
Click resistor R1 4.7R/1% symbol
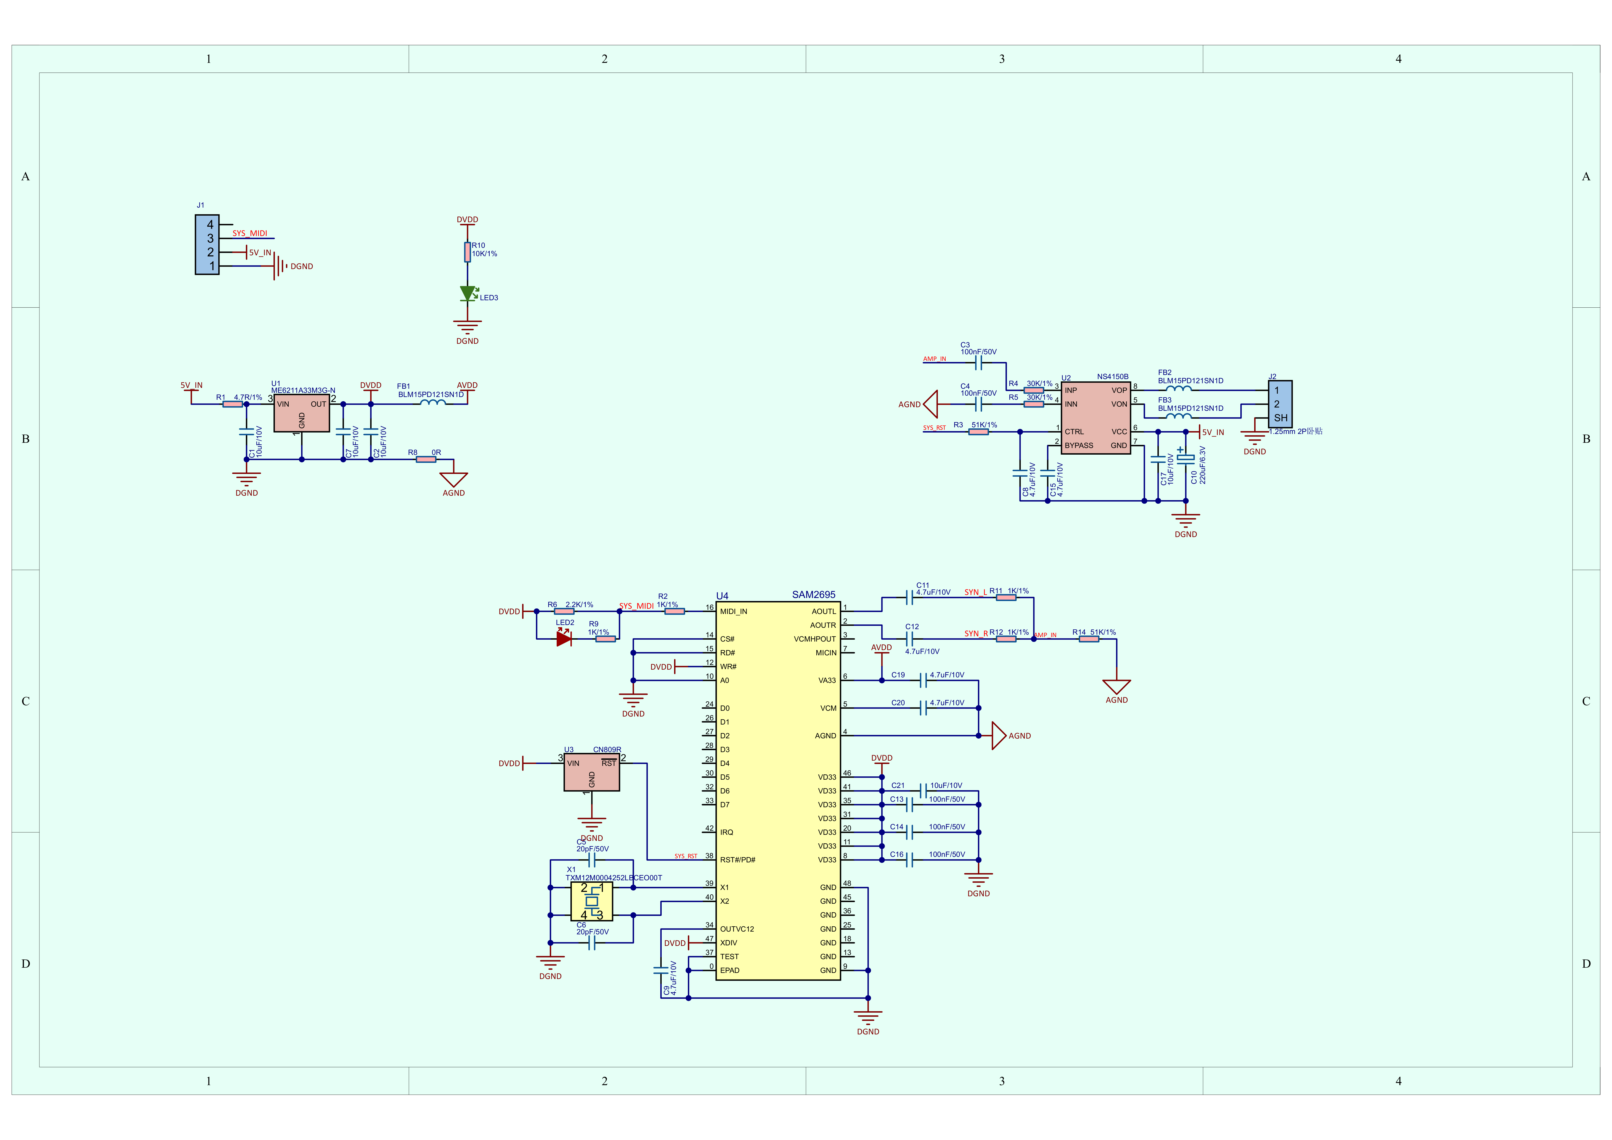[x=232, y=404]
